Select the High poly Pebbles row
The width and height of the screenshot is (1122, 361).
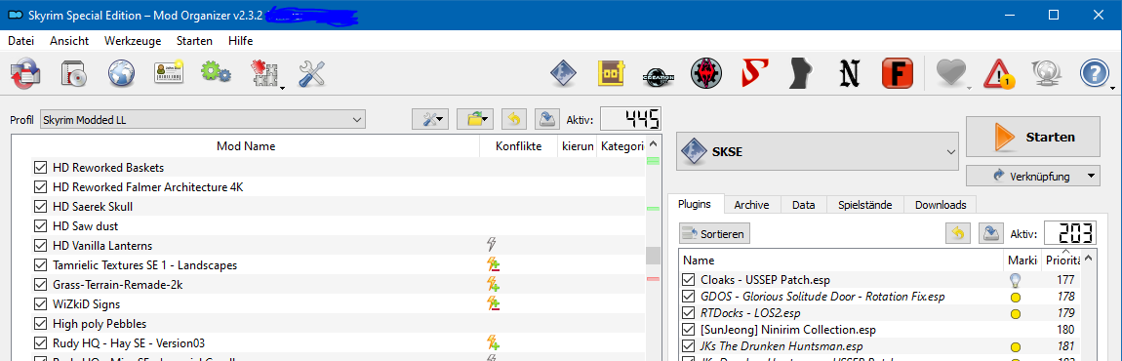[329, 323]
